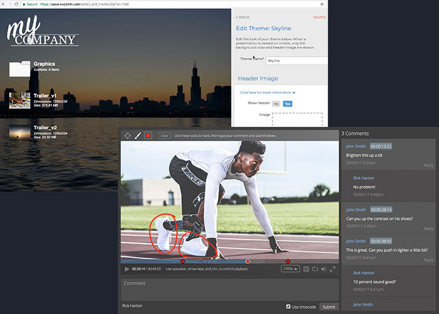Go BACK from the Edit Theme panel

click(x=243, y=17)
